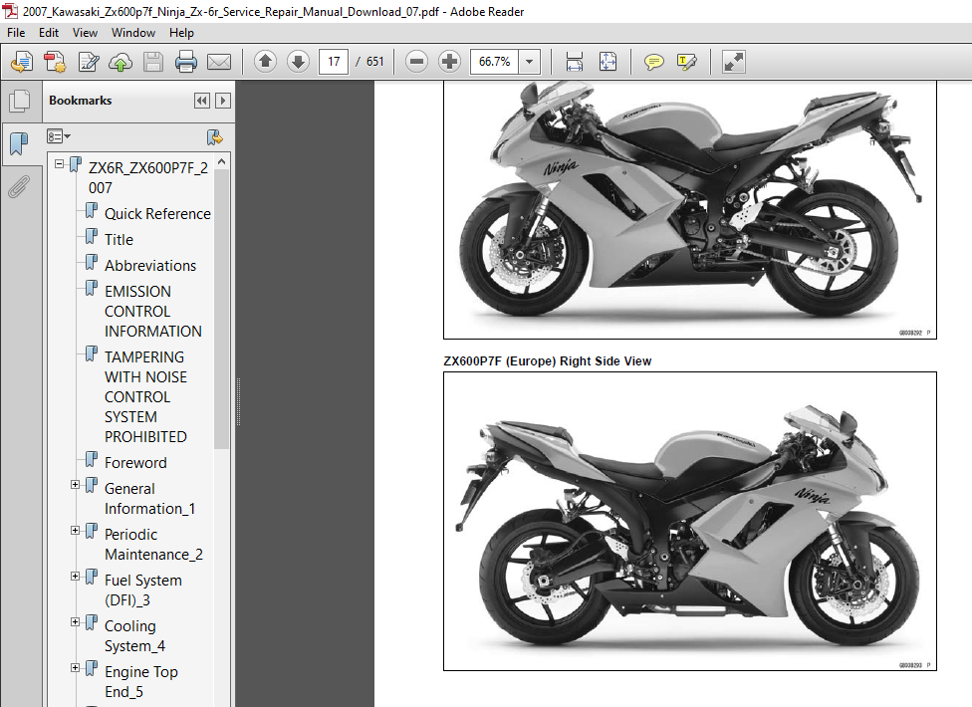972x707 pixels.
Task: Click the bookmarks scrollbar up arrow
Action: point(222,161)
